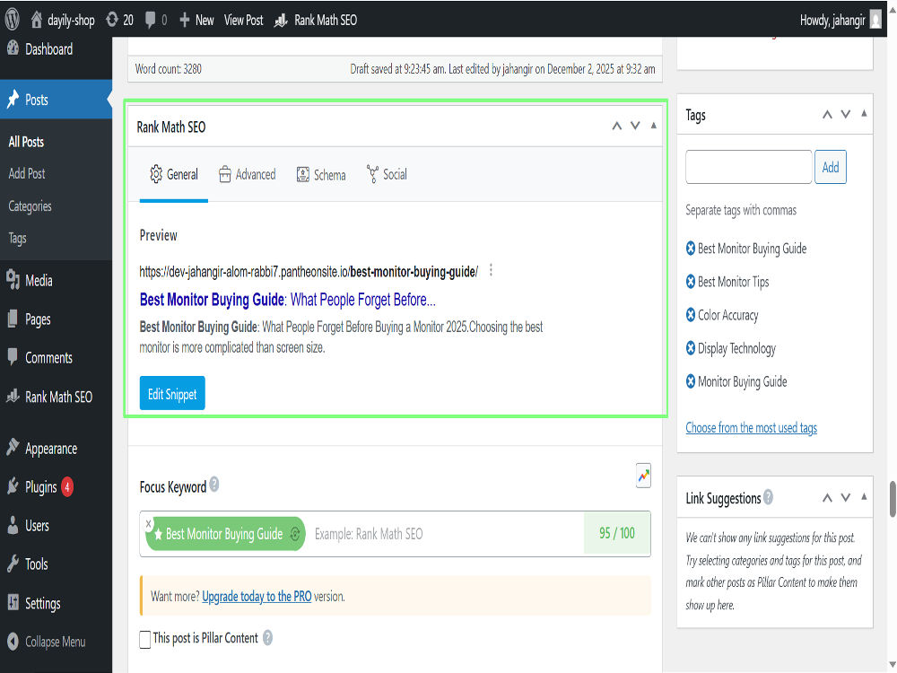Open Google Trends icon next to Focus Keyword
897x673 pixels.
pyautogui.click(x=643, y=476)
